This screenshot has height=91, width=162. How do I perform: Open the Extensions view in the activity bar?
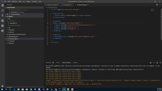(3, 26)
